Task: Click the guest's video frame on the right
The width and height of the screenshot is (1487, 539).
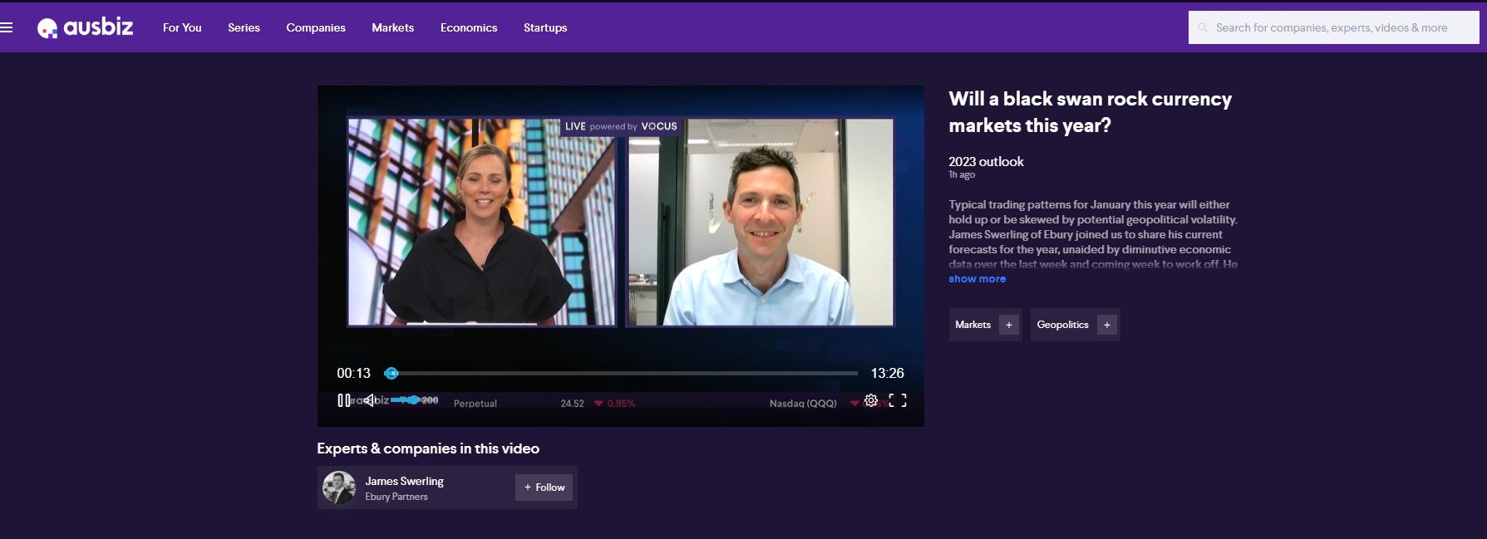Action: tap(760, 222)
